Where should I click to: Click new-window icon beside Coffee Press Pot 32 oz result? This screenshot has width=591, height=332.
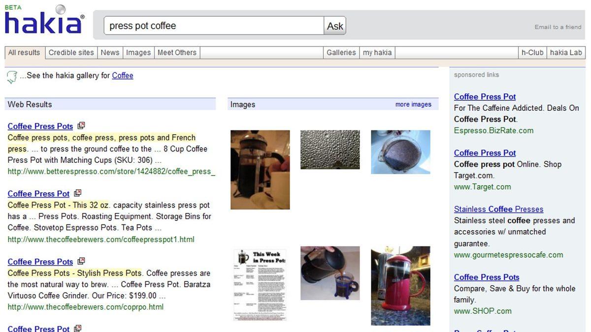pyautogui.click(x=78, y=193)
